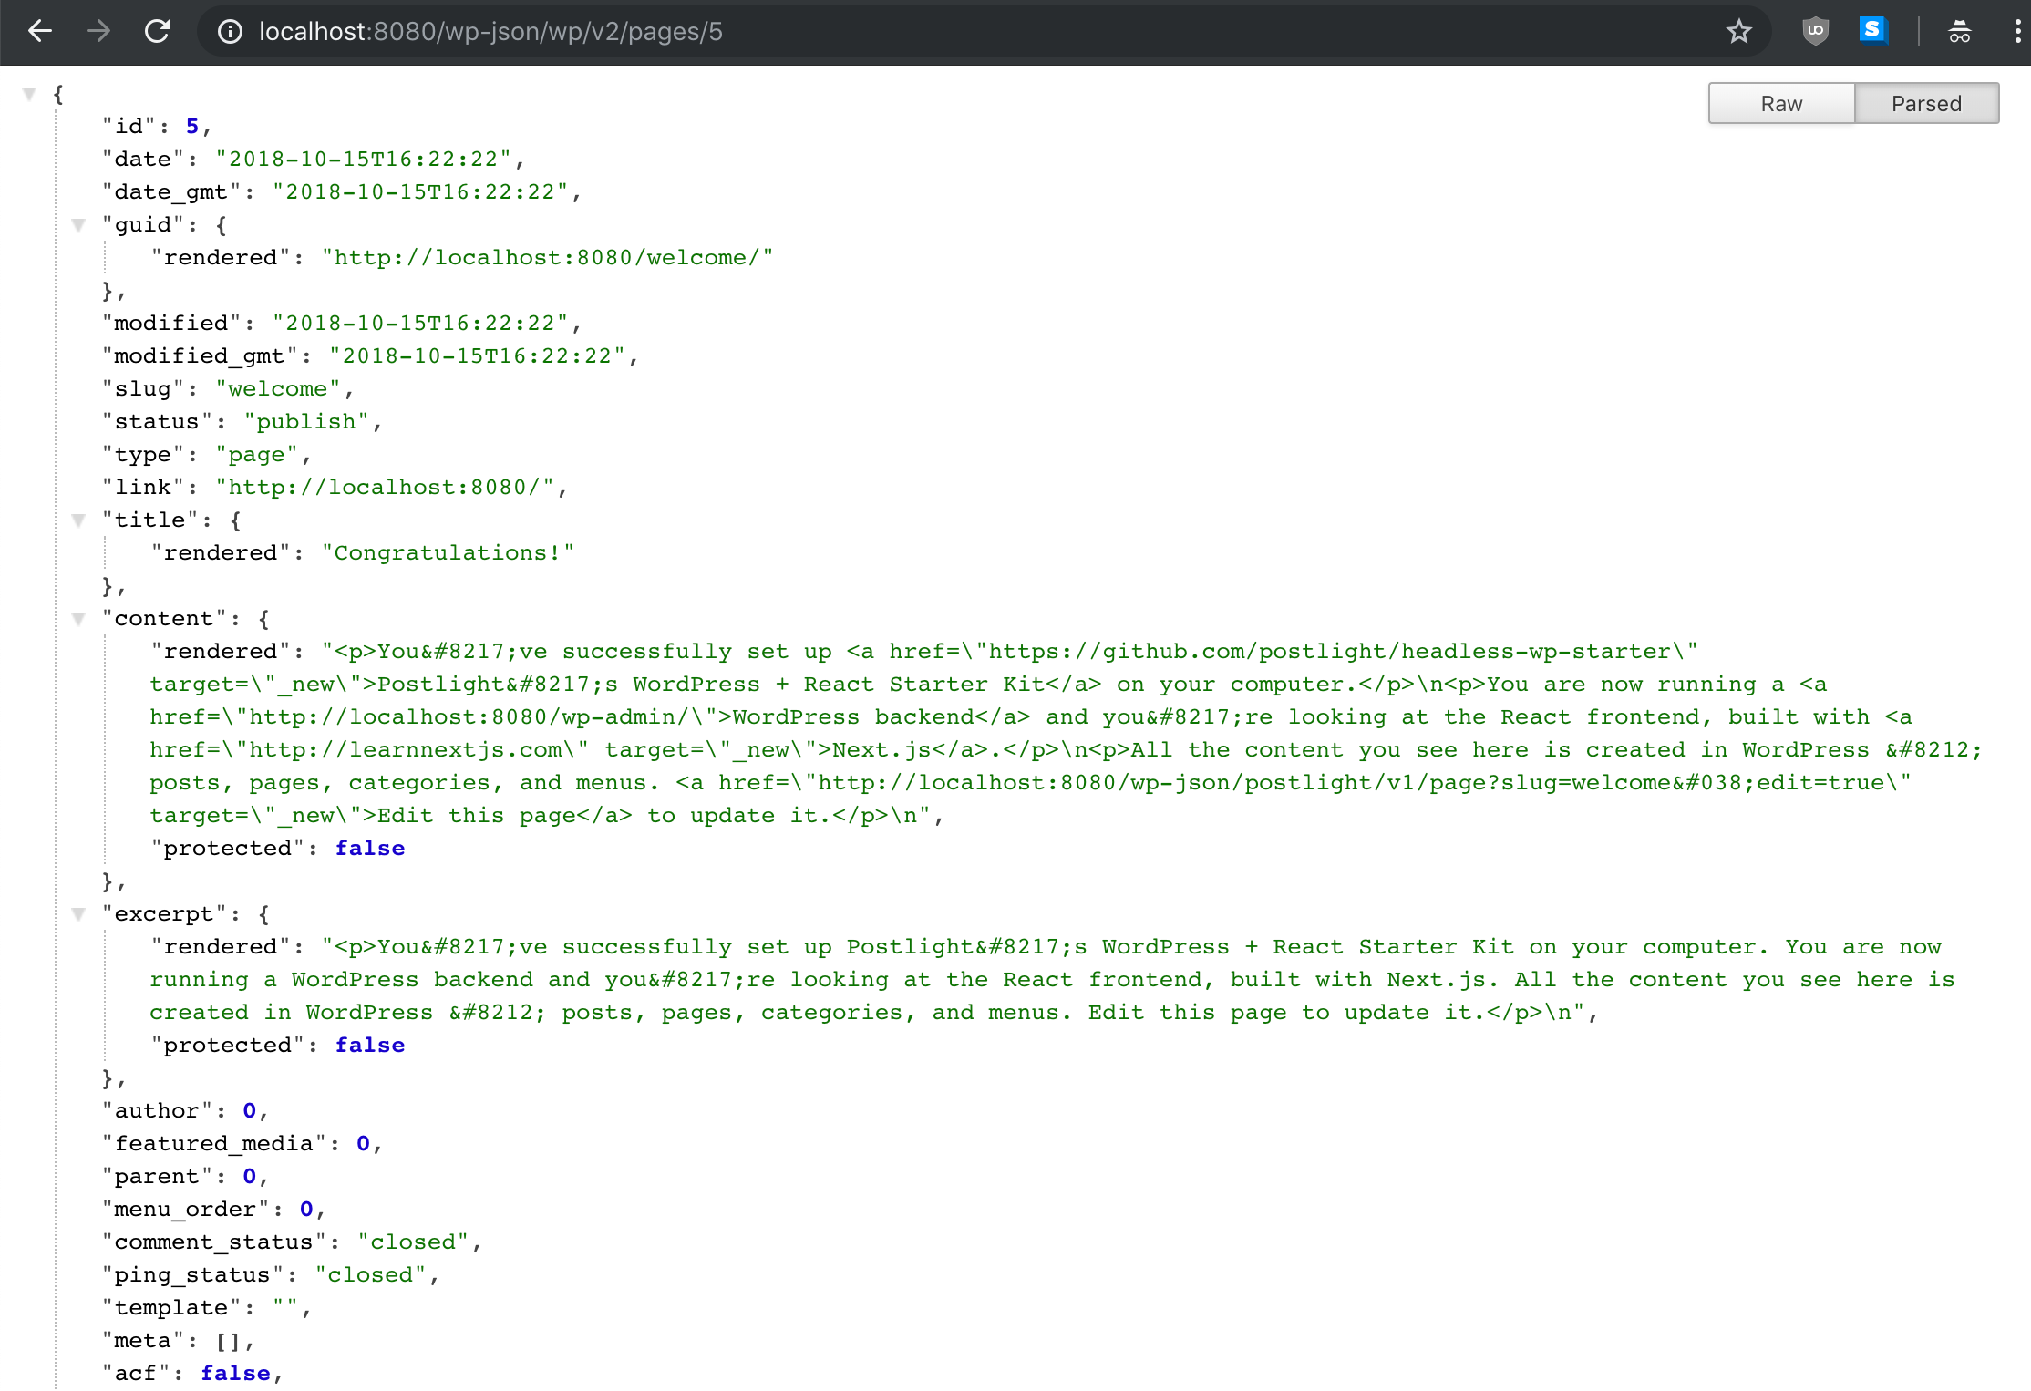Open the welcome guid rendered link
2031x1391 pixels.
click(x=547, y=257)
